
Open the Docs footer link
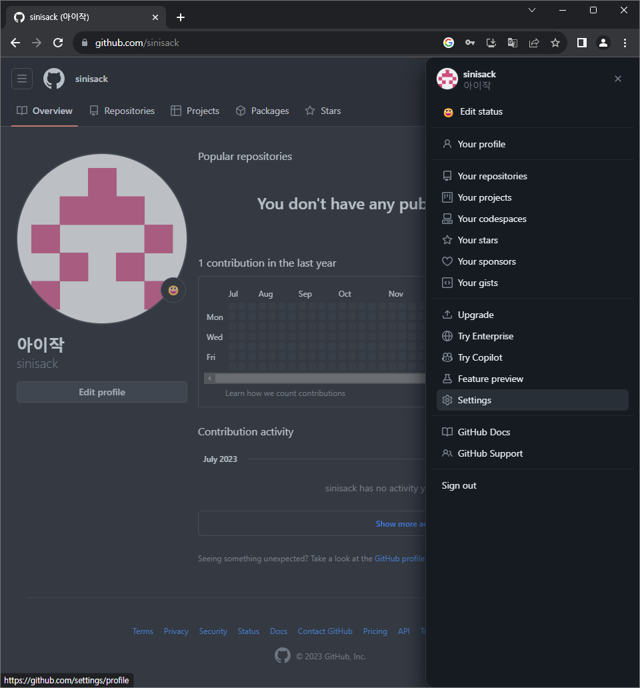pos(279,631)
